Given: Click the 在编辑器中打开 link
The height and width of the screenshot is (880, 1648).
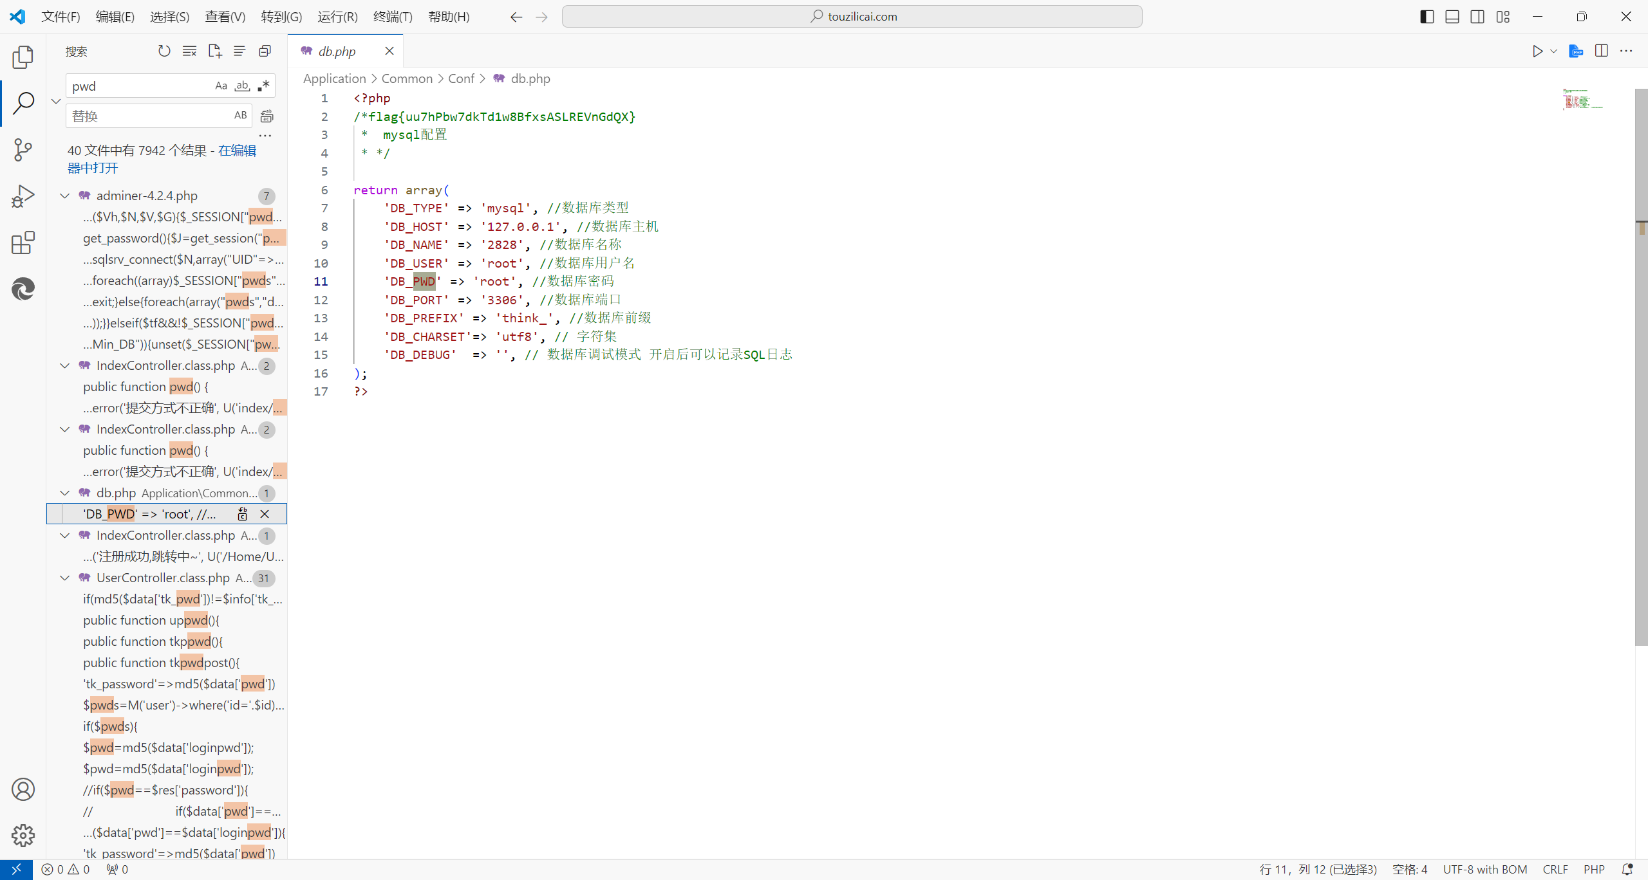Looking at the screenshot, I should tap(237, 151).
